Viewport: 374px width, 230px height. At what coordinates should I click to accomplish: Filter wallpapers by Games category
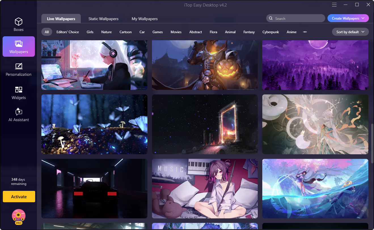click(x=158, y=32)
